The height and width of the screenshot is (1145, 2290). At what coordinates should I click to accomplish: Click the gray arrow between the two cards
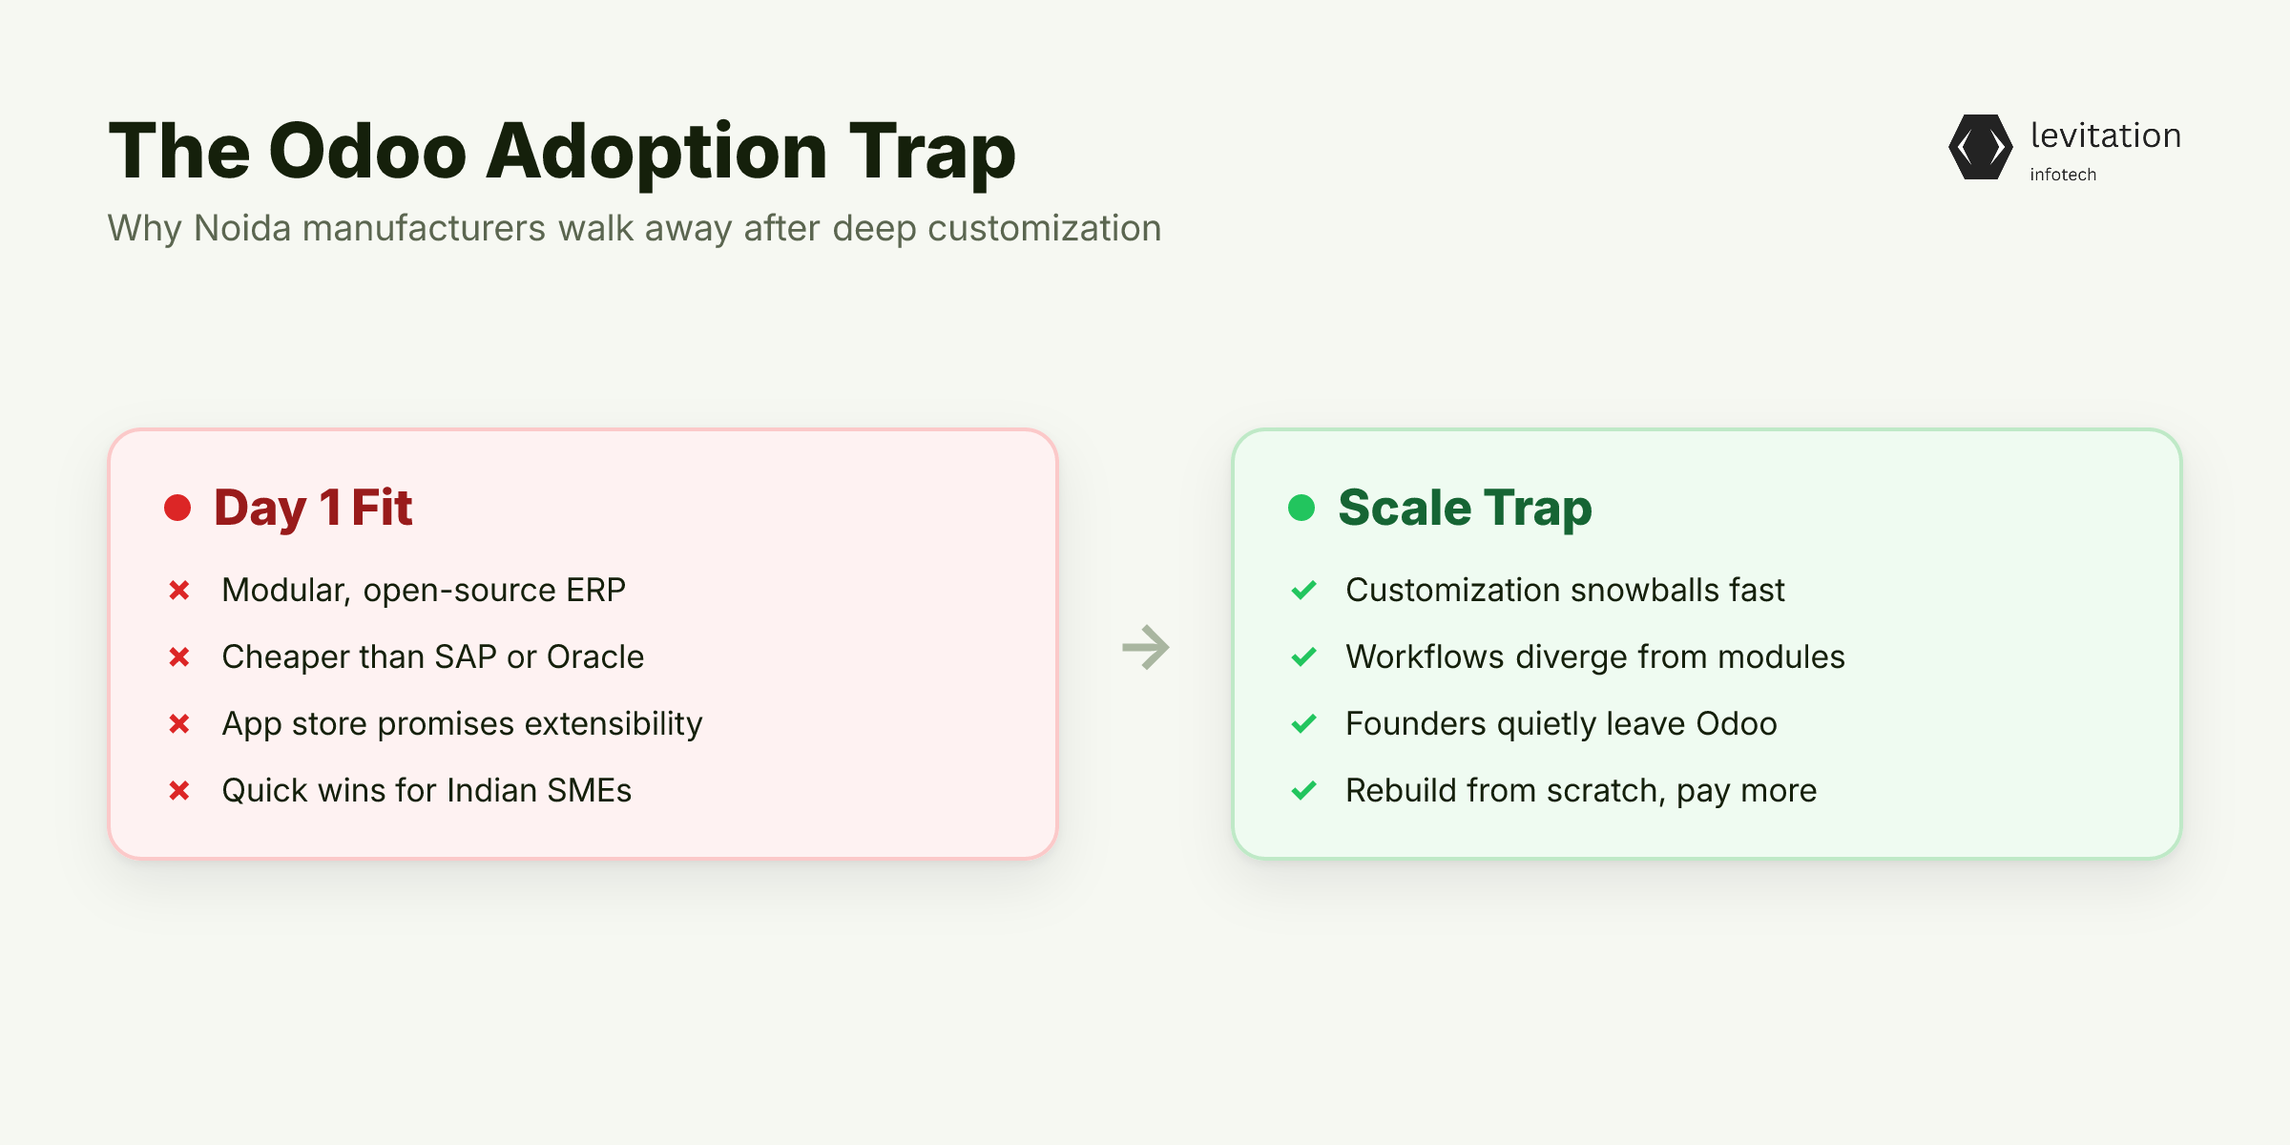pyautogui.click(x=1146, y=648)
